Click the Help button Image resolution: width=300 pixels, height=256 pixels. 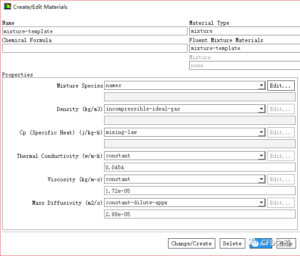point(286,243)
